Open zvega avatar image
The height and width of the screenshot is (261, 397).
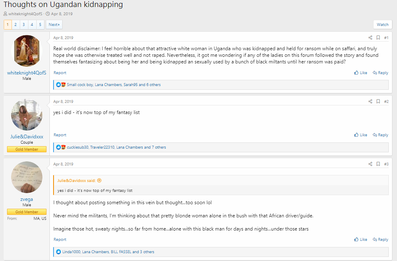click(27, 177)
